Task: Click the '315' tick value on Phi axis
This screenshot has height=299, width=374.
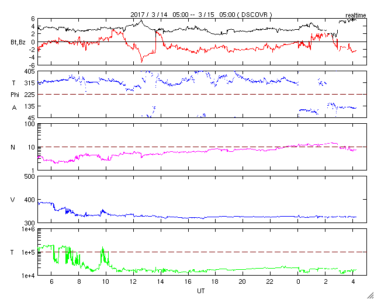Action: tap(30, 83)
